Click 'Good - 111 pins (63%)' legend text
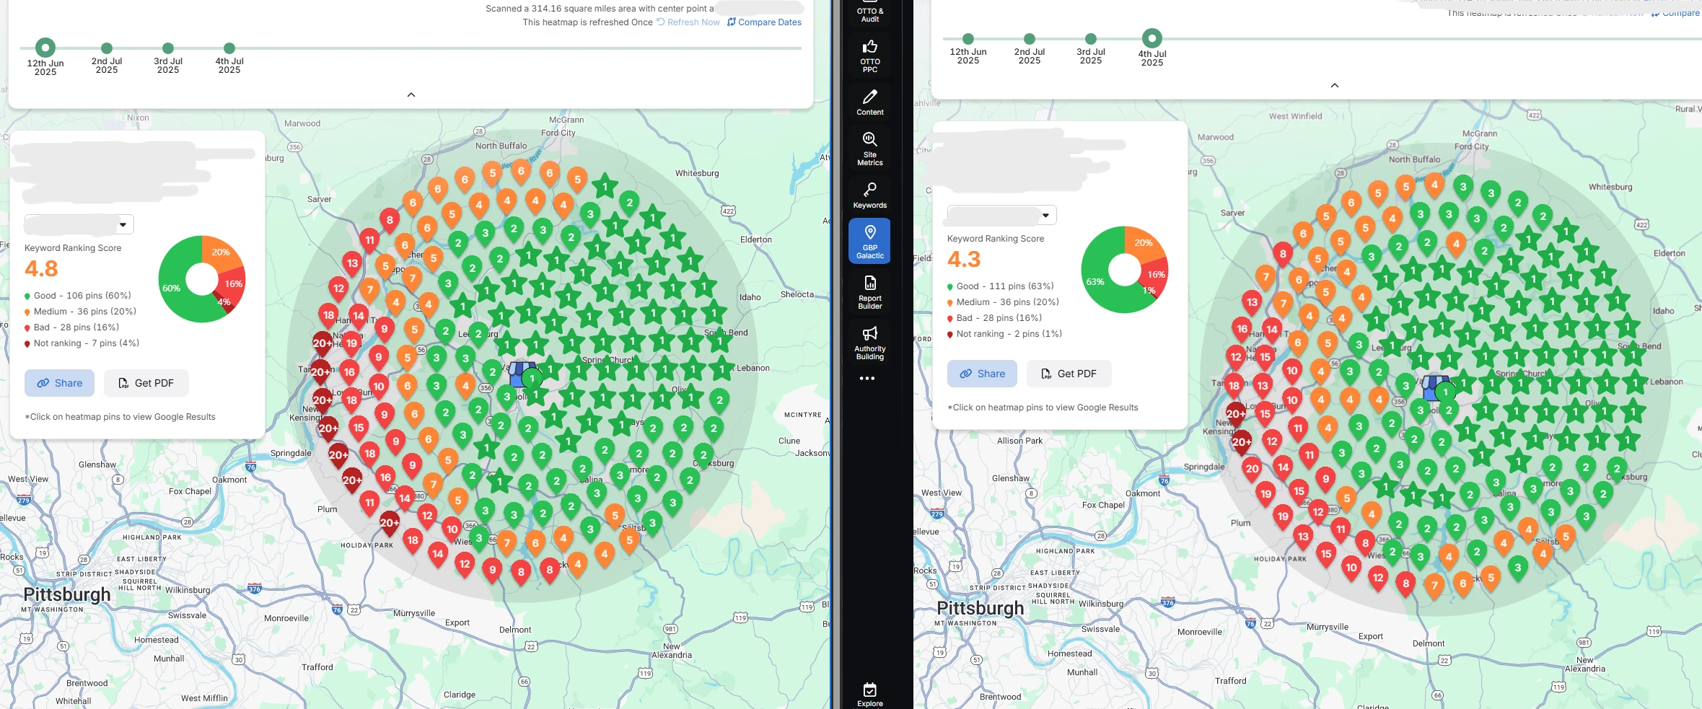1702x709 pixels. 1005,286
